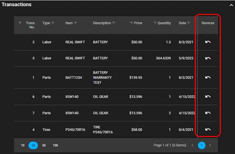Reverse transaction number 6 for OIL GEAR

pyautogui.click(x=208, y=97)
